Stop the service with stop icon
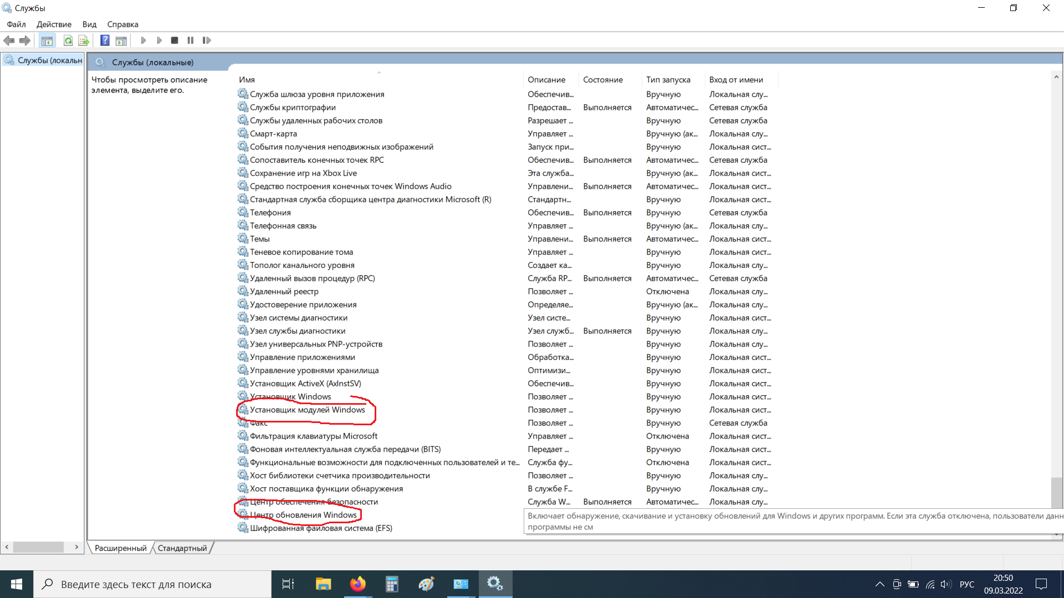Image resolution: width=1064 pixels, height=598 pixels. [x=175, y=40]
